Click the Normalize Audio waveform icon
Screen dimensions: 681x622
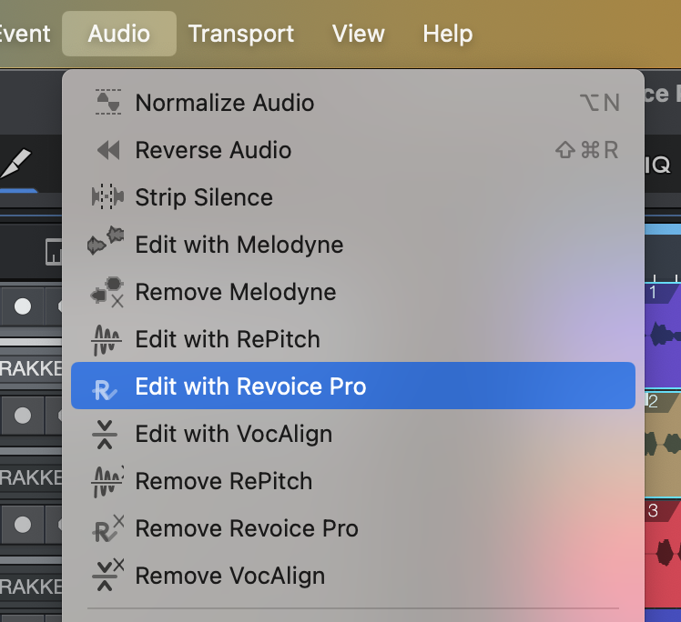point(107,103)
